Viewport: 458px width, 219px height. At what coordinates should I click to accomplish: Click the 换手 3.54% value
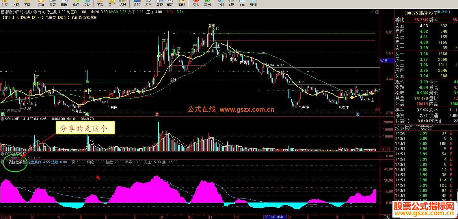click(x=422, y=110)
